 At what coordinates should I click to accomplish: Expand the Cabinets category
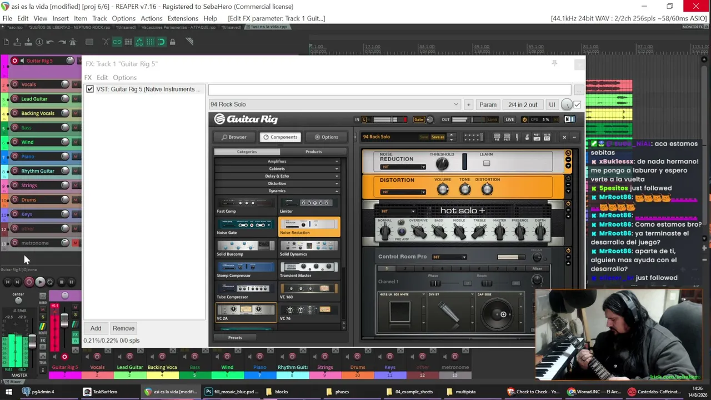pyautogui.click(x=277, y=168)
